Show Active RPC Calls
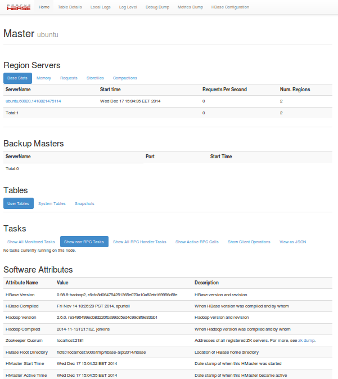The image size is (338, 379). click(x=197, y=242)
